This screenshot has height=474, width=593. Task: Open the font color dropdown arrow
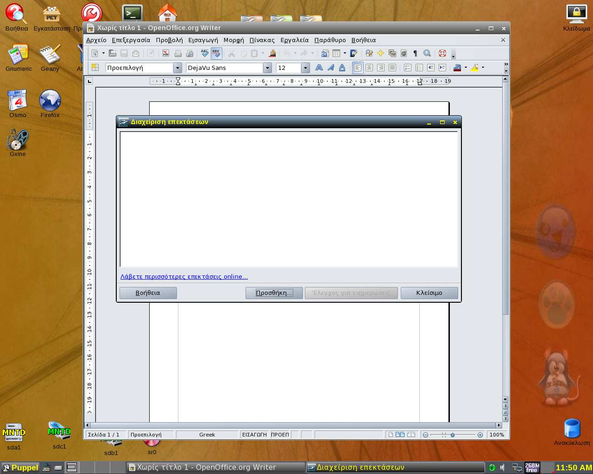point(466,68)
